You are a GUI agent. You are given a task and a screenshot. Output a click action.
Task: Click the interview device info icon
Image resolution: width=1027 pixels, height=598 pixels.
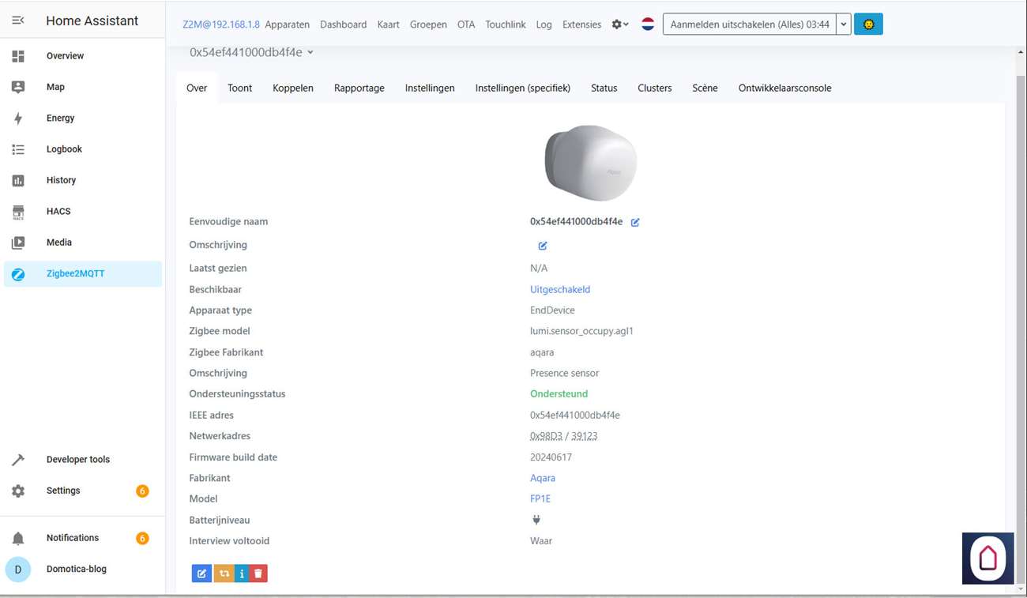[x=242, y=574]
